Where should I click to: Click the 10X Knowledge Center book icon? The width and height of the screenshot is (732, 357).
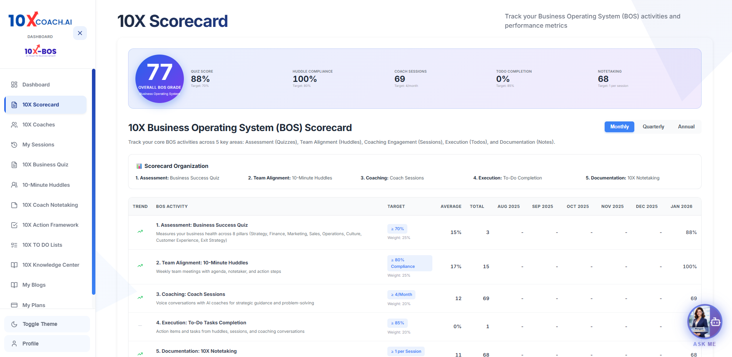tap(14, 265)
